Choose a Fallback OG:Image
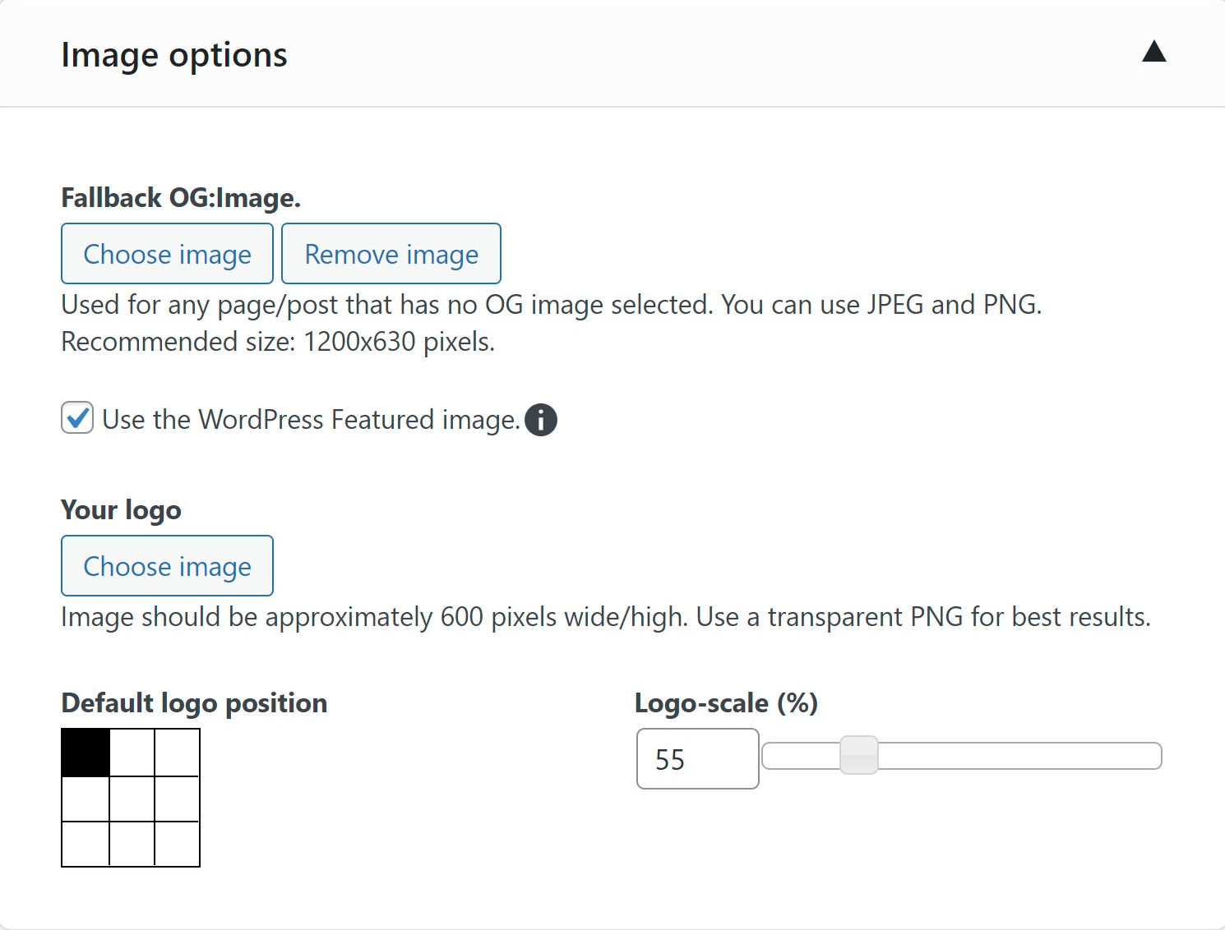Image resolution: width=1225 pixels, height=930 pixels. [x=167, y=254]
